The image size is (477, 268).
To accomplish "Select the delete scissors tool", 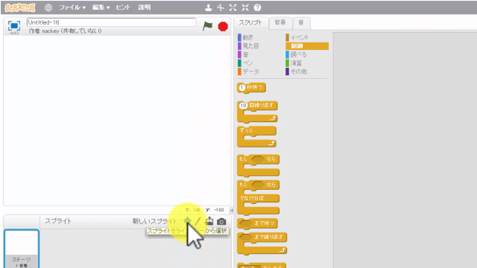I will [221, 7].
